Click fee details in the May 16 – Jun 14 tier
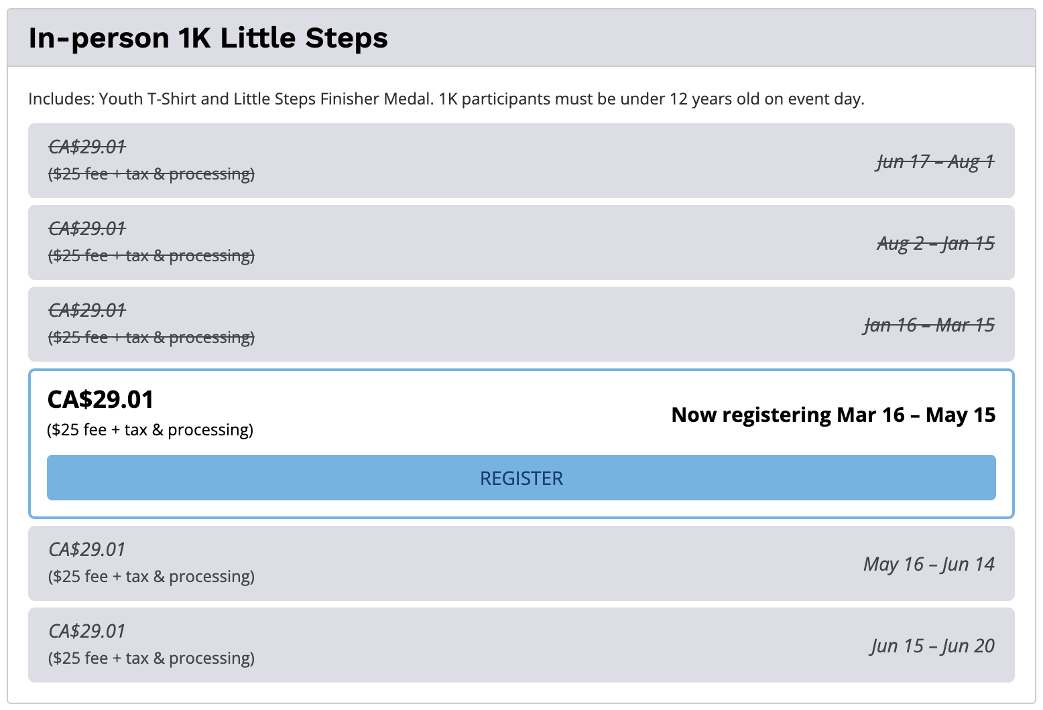Image resolution: width=1043 pixels, height=710 pixels. (x=151, y=577)
